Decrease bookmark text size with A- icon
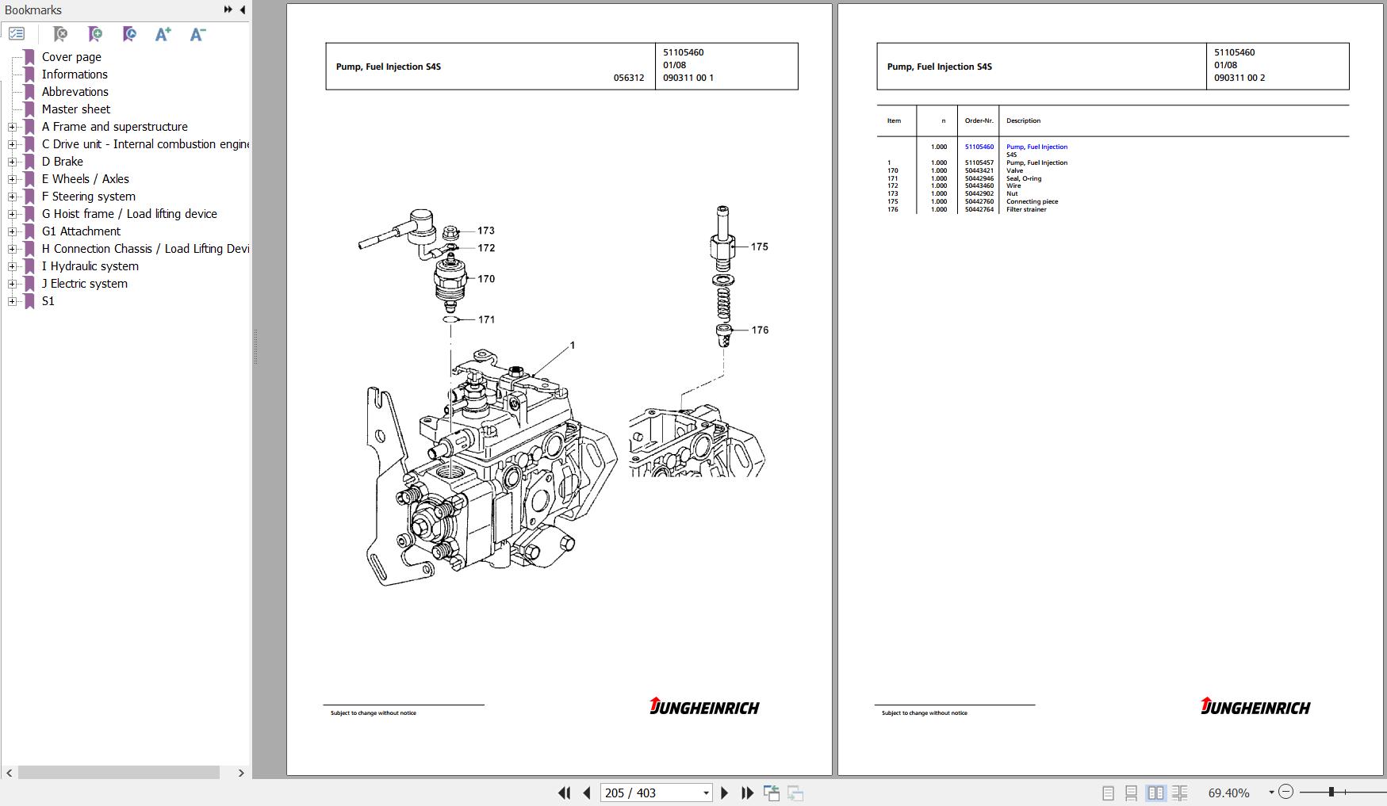 197,34
